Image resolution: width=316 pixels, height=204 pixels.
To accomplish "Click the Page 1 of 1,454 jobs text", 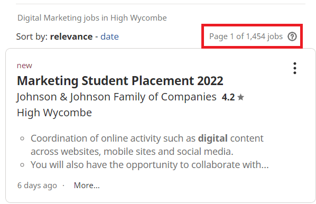I will click(246, 36).
